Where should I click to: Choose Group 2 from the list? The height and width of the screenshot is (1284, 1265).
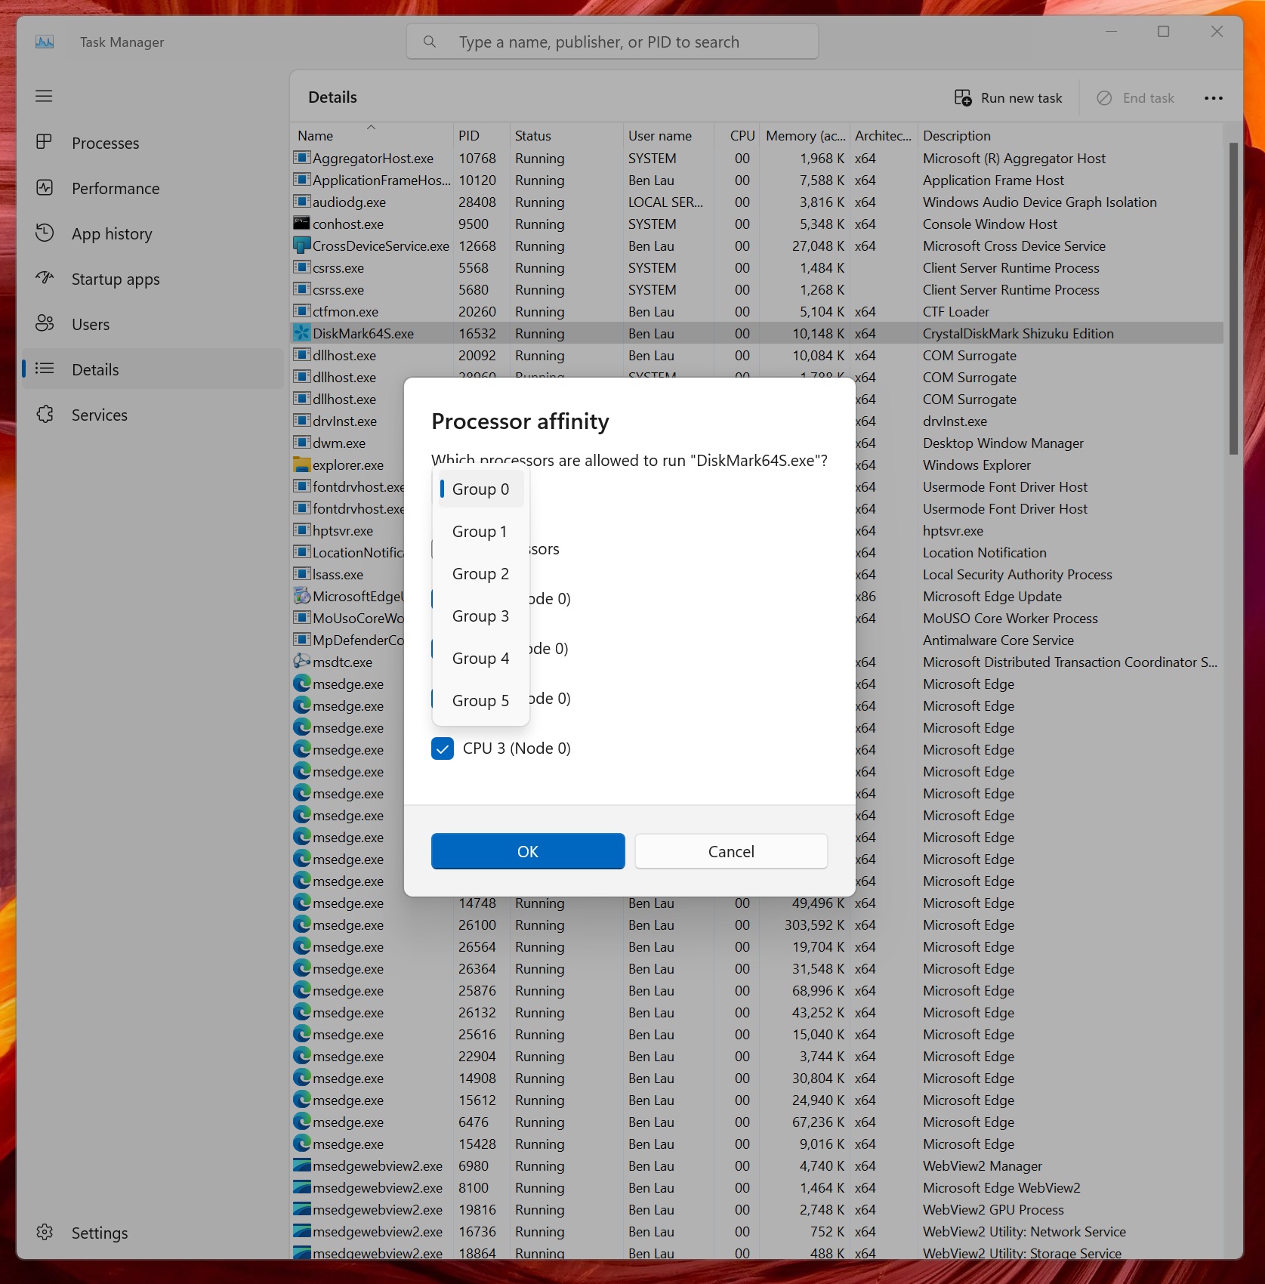click(481, 574)
